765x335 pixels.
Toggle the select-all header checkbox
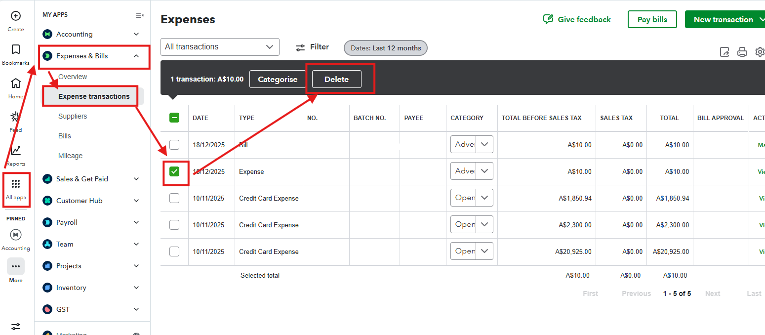coord(174,118)
